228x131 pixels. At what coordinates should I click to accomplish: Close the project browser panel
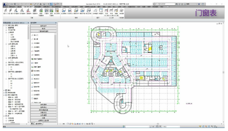[28, 23]
